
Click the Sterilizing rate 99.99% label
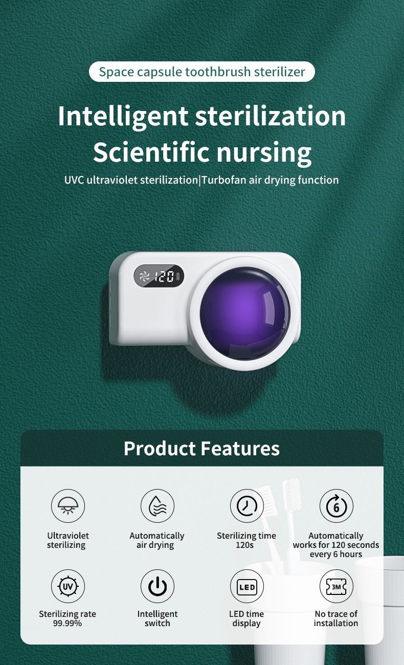(68, 618)
